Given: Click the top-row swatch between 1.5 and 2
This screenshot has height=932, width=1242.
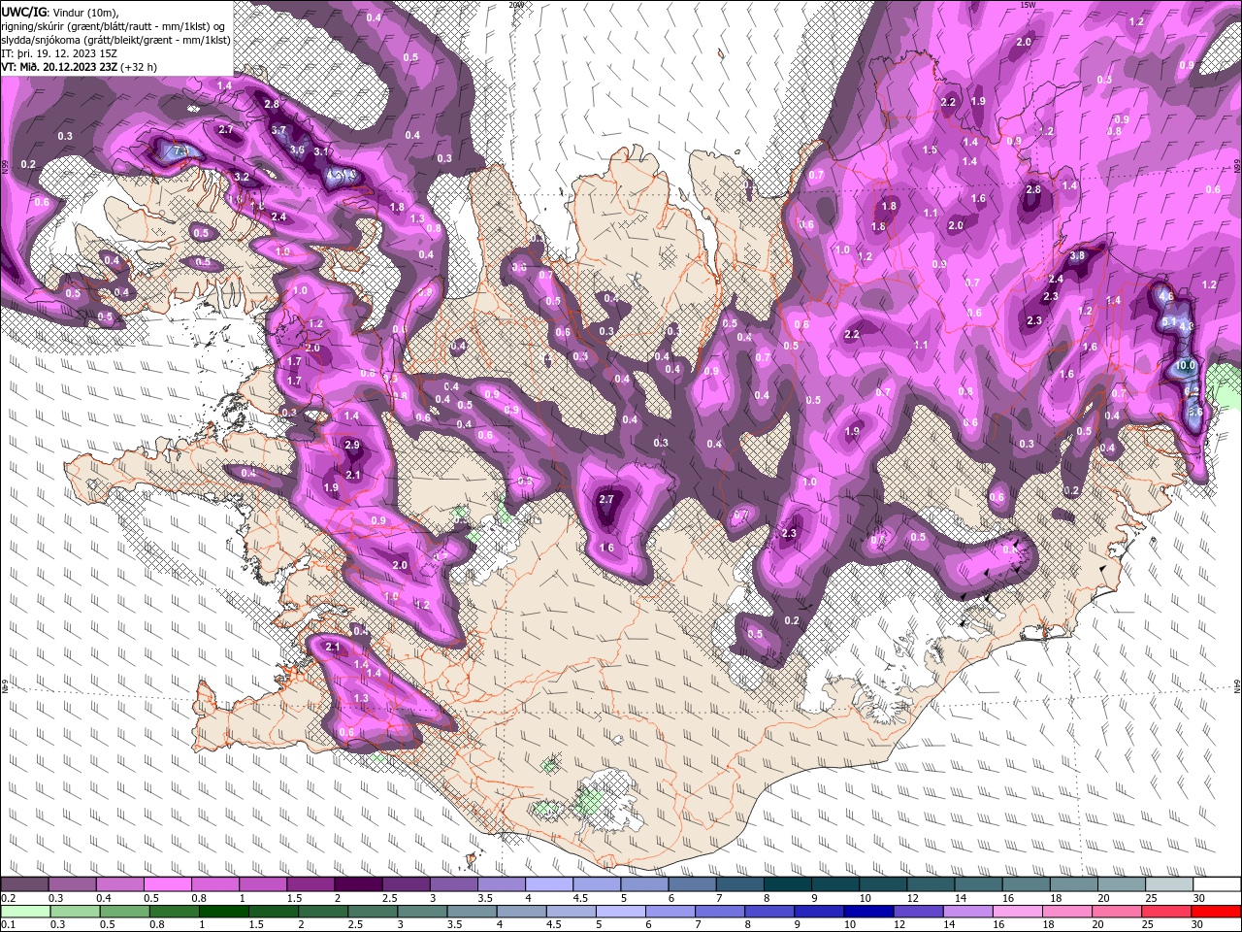Looking at the screenshot, I should [310, 884].
